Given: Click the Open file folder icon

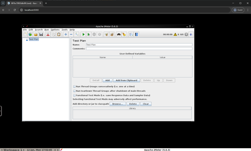Looking at the screenshot, I should pos(36,34).
